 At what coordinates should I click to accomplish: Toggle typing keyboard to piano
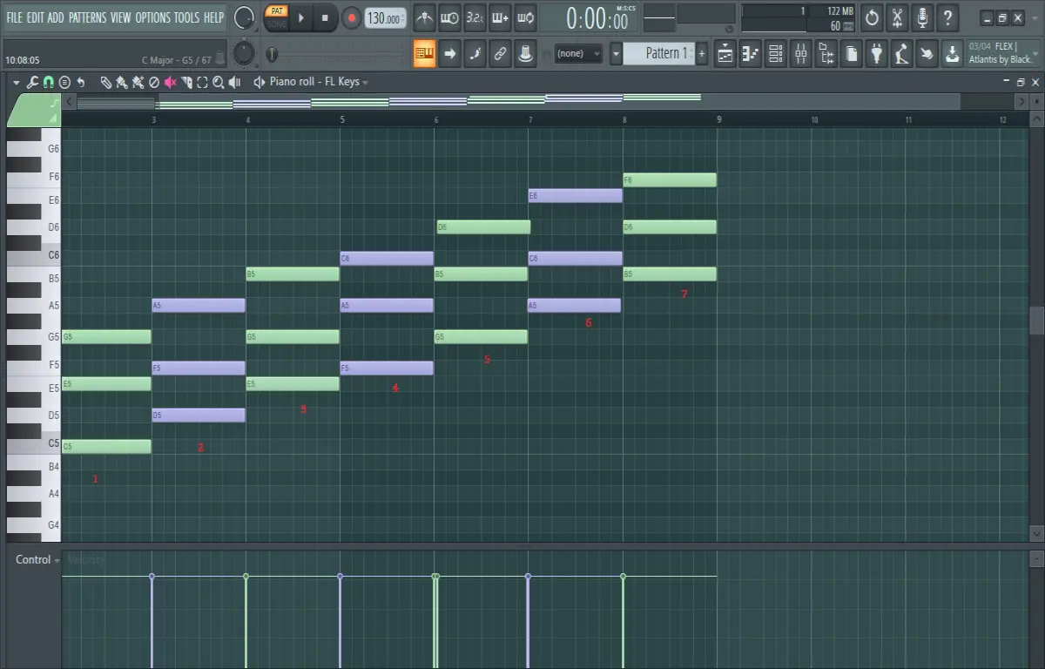425,54
